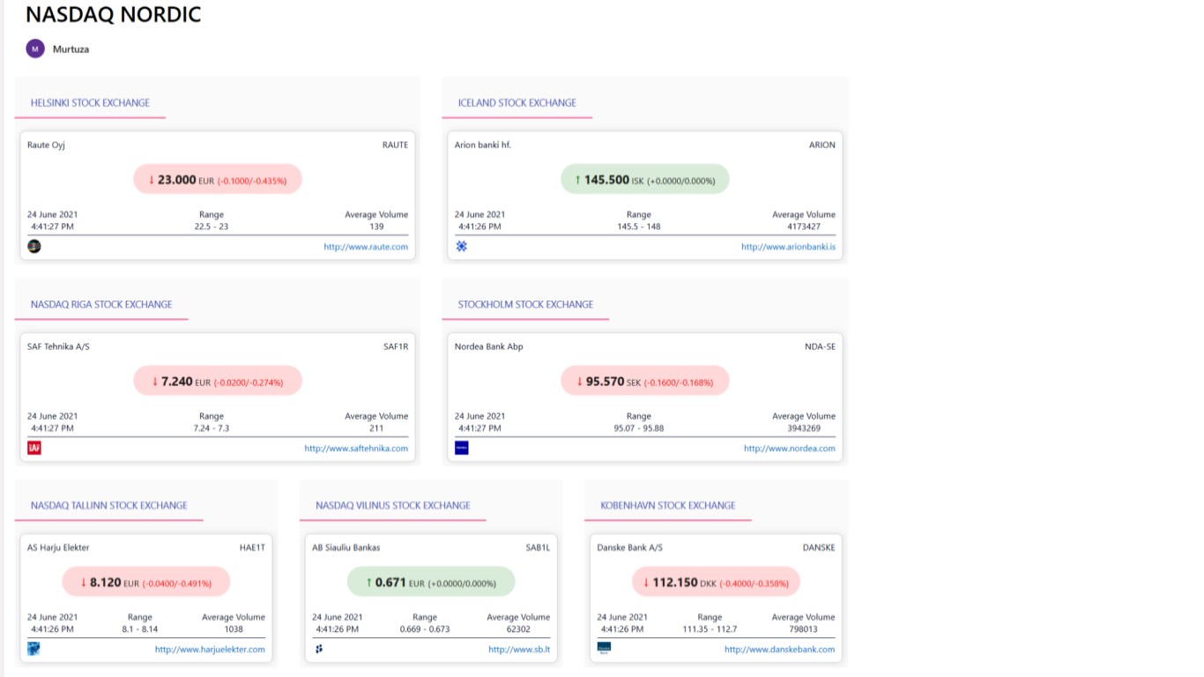Select the Nasdaq Riga Stock Exchange heading

pos(101,304)
